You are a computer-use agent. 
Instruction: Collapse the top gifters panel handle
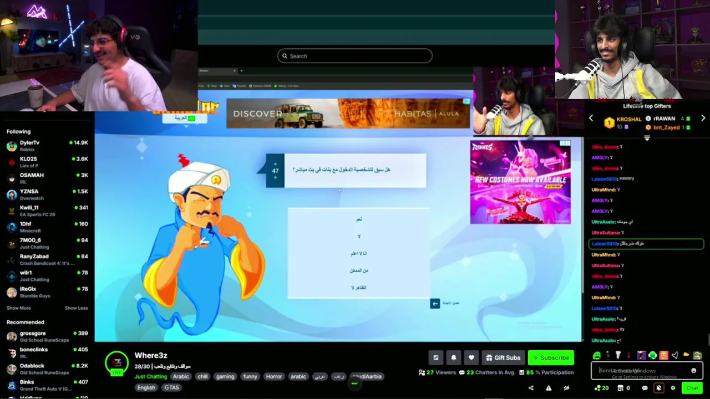click(x=647, y=137)
